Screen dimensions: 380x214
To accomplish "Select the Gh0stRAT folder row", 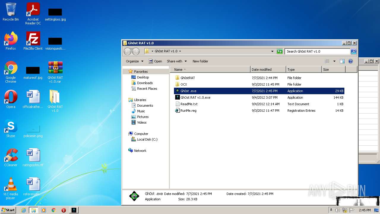I will tap(259, 78).
